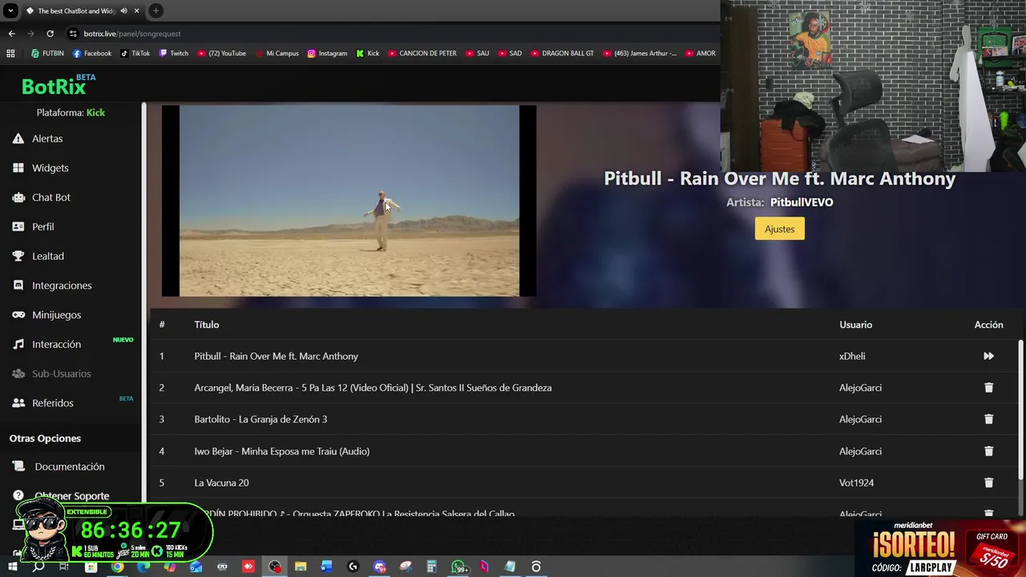Screen dimensions: 1026x577
Task: Open the (72) YouTube bookmark
Action: point(221,54)
